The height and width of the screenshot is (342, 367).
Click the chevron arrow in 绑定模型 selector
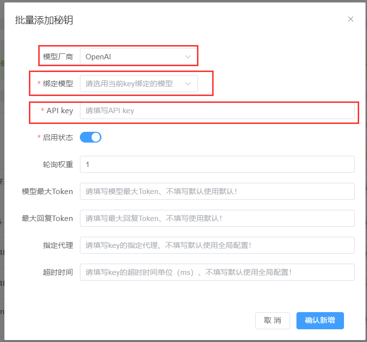[188, 84]
